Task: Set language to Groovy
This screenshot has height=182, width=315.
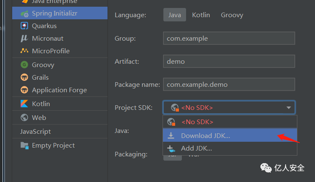Action: click(232, 15)
